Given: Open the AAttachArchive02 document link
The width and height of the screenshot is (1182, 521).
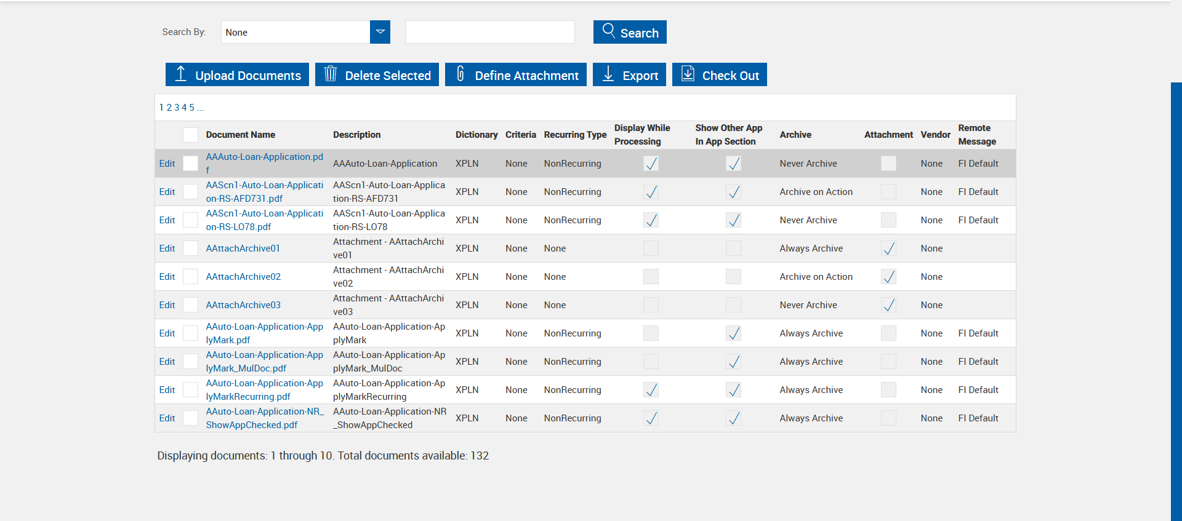Looking at the screenshot, I should pyautogui.click(x=243, y=277).
